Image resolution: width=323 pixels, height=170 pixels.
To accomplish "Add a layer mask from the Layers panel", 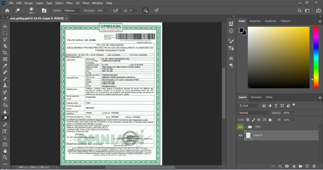I will tap(287, 166).
